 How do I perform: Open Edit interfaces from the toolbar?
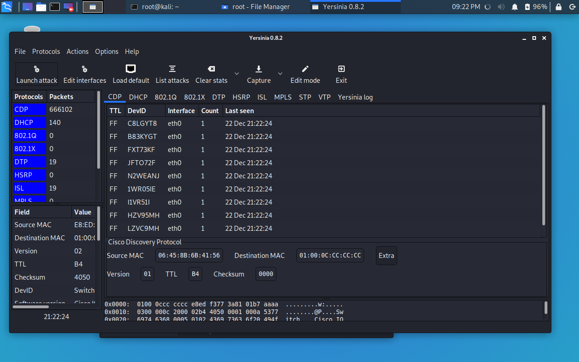point(85,69)
